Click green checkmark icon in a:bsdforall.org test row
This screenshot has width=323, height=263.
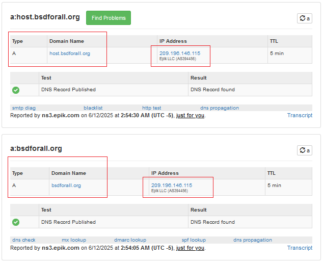[16, 222]
